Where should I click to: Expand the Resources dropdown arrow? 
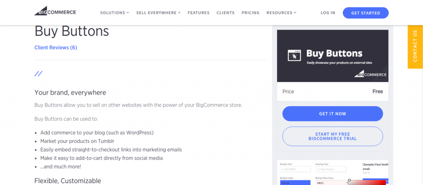[295, 13]
